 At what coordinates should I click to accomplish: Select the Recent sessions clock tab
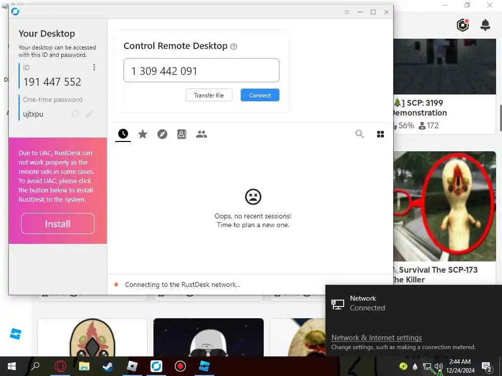point(123,134)
